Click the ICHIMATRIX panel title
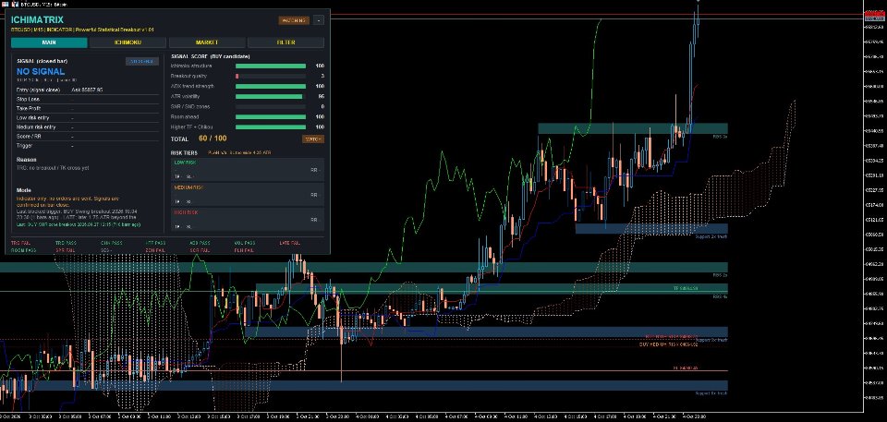The image size is (887, 422). pyautogui.click(x=37, y=19)
